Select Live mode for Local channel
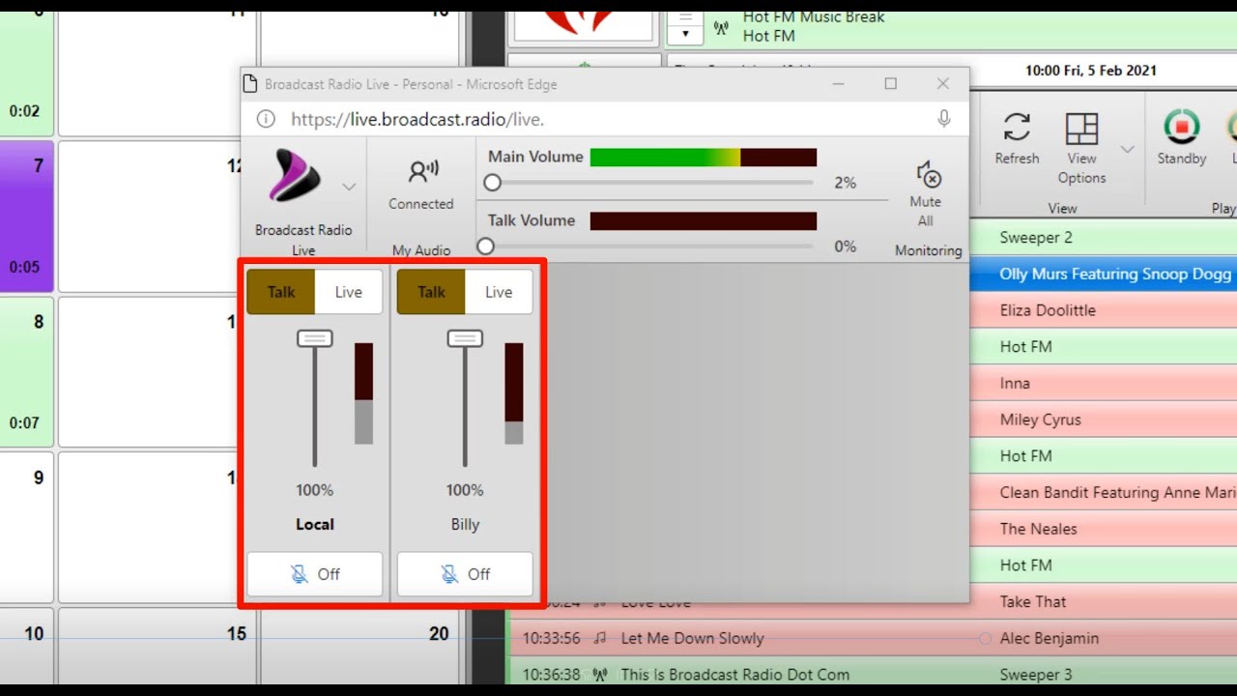Image resolution: width=1237 pixels, height=696 pixels. point(349,292)
